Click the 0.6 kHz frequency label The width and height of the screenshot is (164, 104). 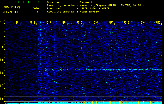2,99
